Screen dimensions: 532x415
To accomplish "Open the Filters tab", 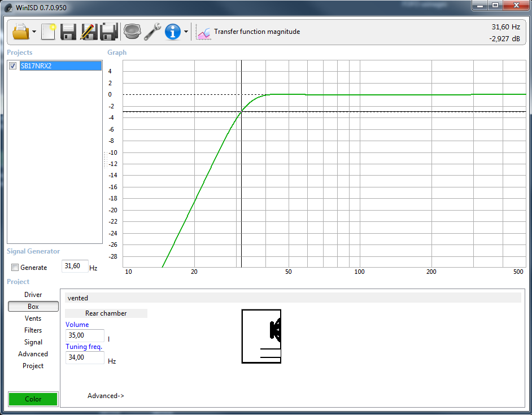I will tap(33, 330).
